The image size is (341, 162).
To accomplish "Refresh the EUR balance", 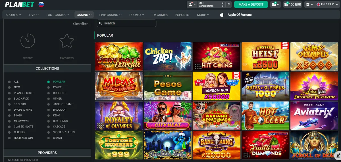I will (x=229, y=5).
